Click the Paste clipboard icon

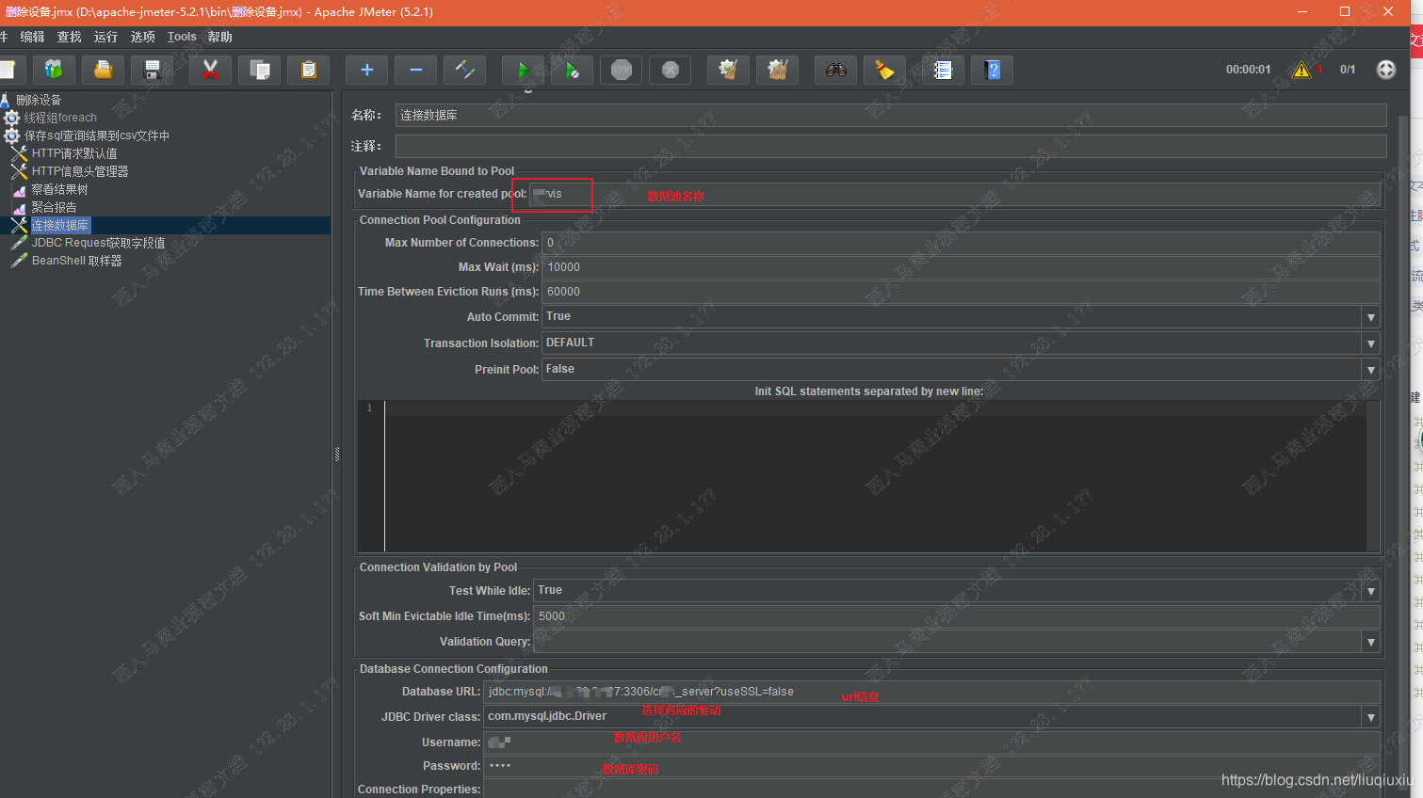(x=308, y=70)
